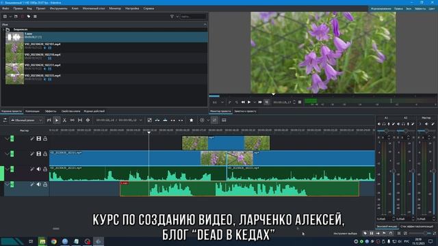438x246 pixels.
Task: Open the monitor zoom level dropdown
Action: pyautogui.click(x=218, y=102)
